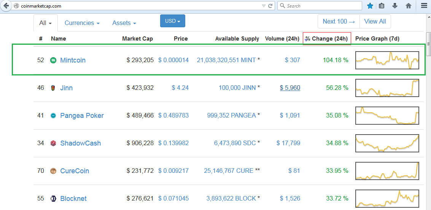Click ShadowCash volume $ 17,799
The height and width of the screenshot is (210, 431).
[288, 143]
